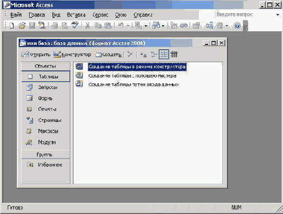Screen dimensions: 283x214
Task: Click the 'Введите вопрос' input box
Action: (x=246, y=14)
